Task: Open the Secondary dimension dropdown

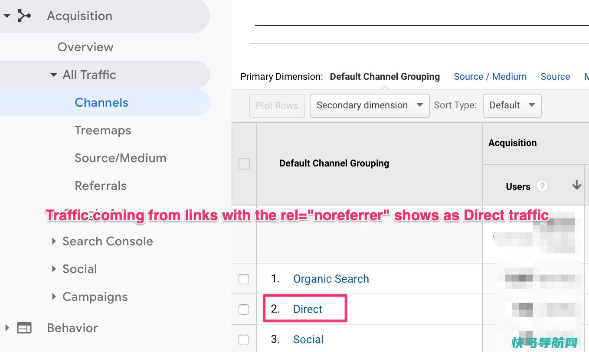Action: coord(370,105)
